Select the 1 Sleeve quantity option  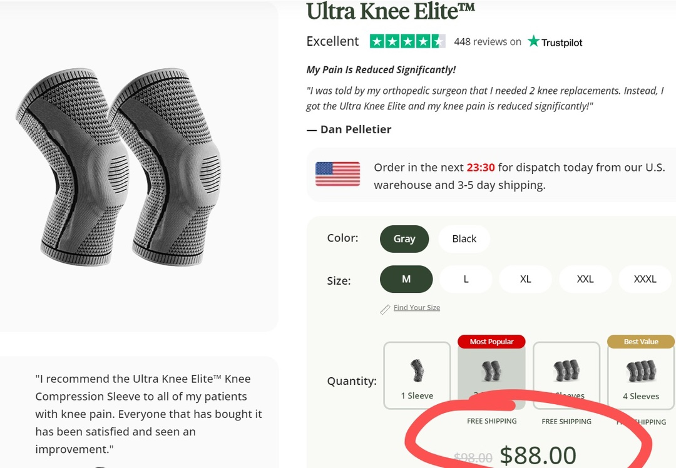[x=417, y=375]
